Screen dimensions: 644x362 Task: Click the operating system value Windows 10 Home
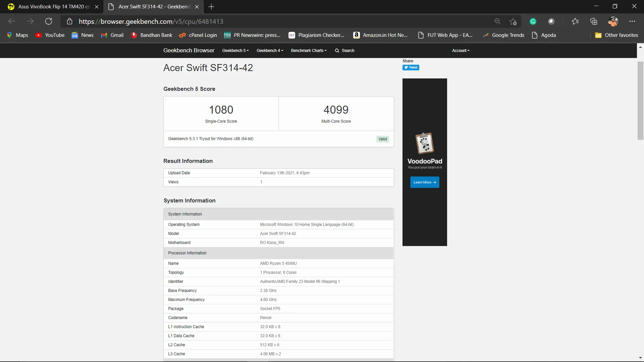(x=307, y=225)
